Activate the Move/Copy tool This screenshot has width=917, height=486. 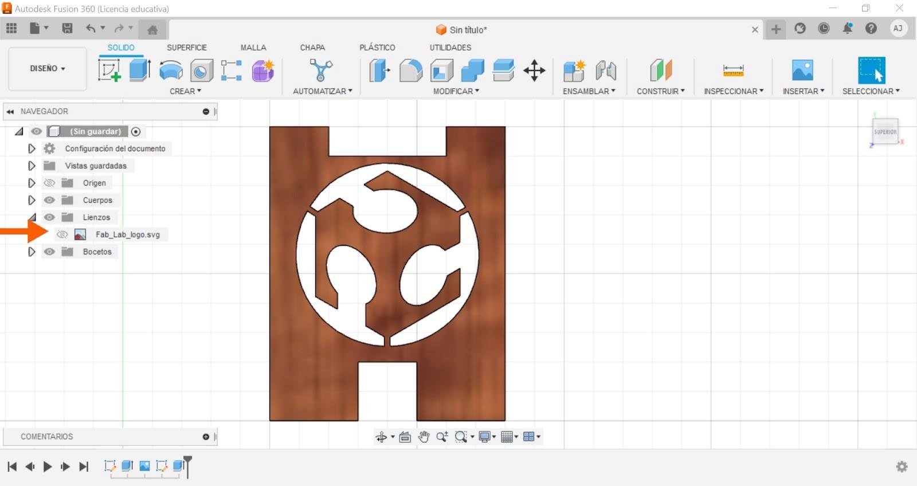[x=534, y=70]
